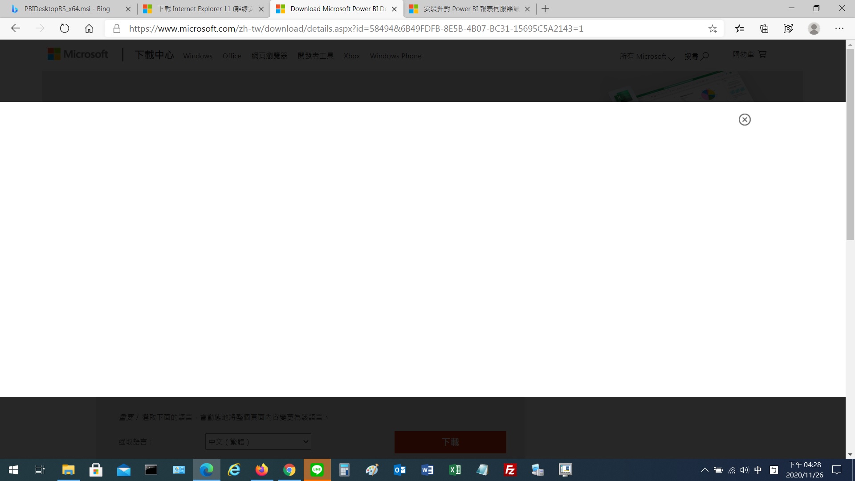Viewport: 855px width, 481px height.
Task: Open volume control in system tray
Action: pos(745,470)
